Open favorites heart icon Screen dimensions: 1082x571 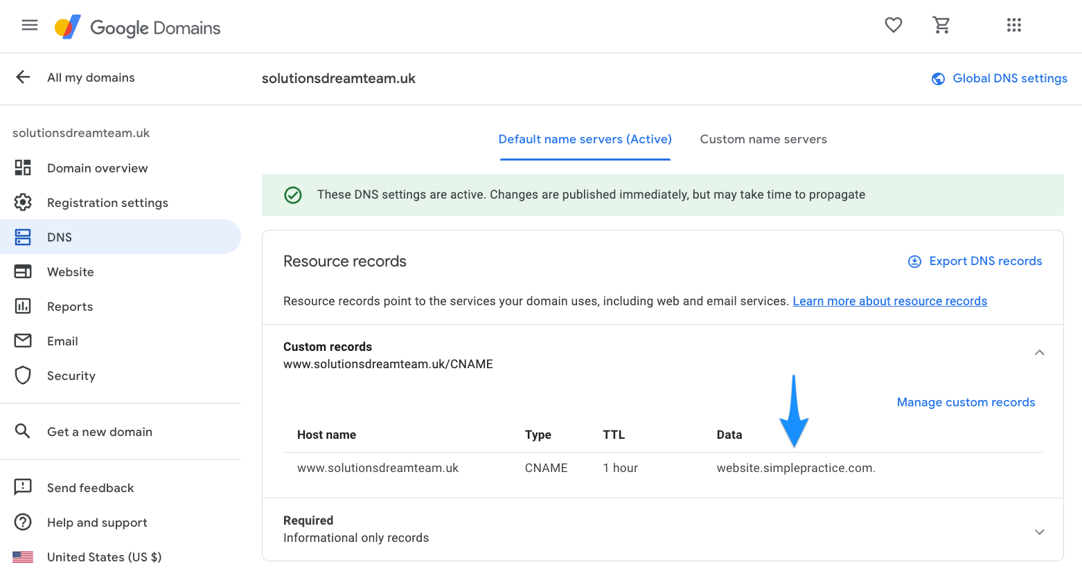pos(894,26)
